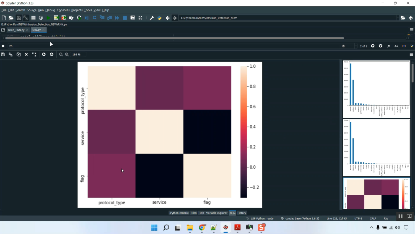Zoom out of the heatmap plot
The width and height of the screenshot is (415, 234).
point(61,55)
